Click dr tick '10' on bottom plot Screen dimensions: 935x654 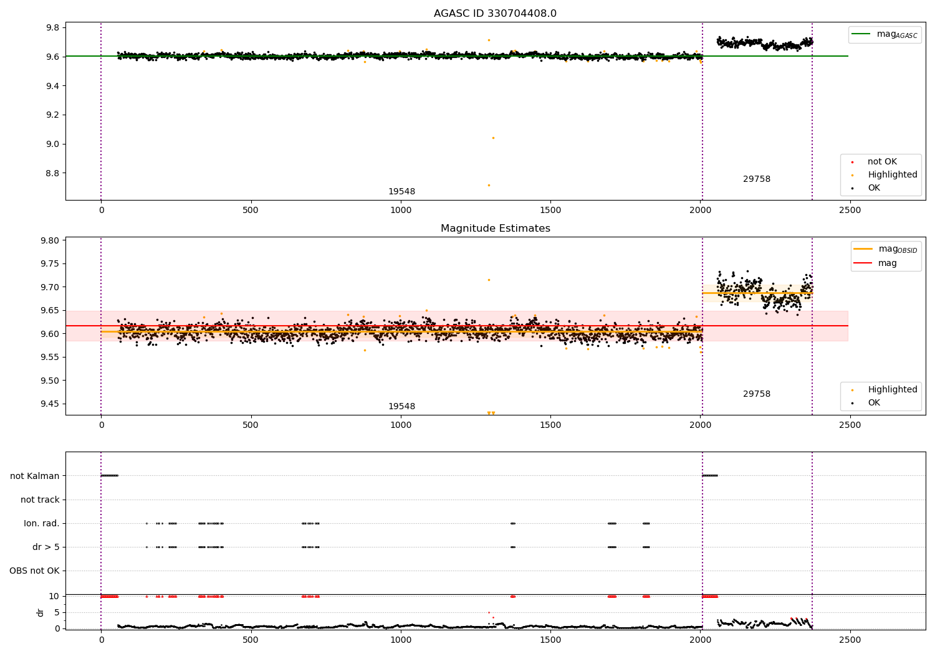tap(54, 596)
